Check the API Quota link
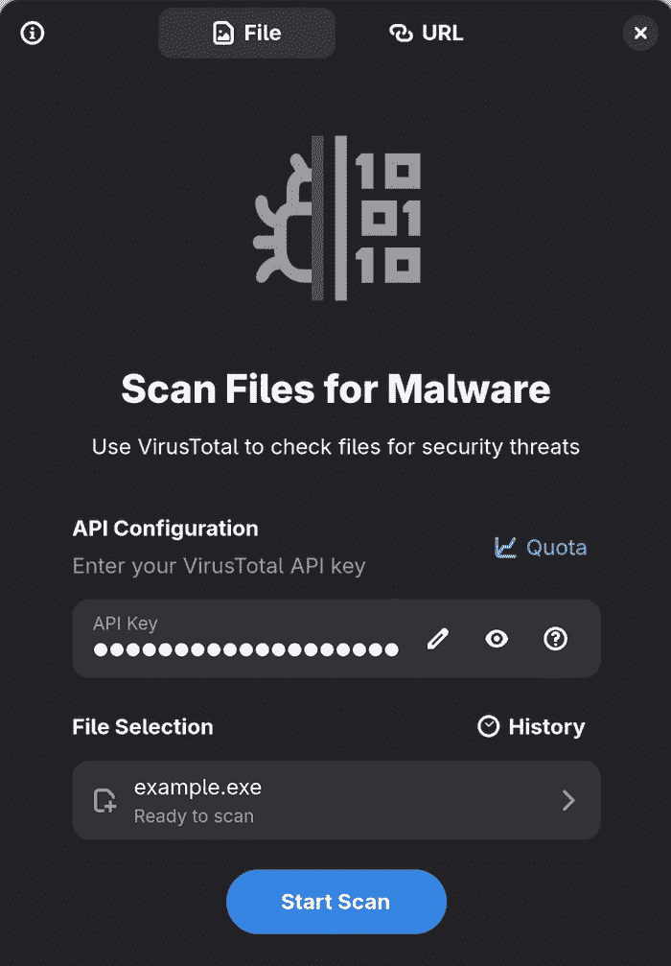The height and width of the screenshot is (966, 671). pyautogui.click(x=556, y=548)
